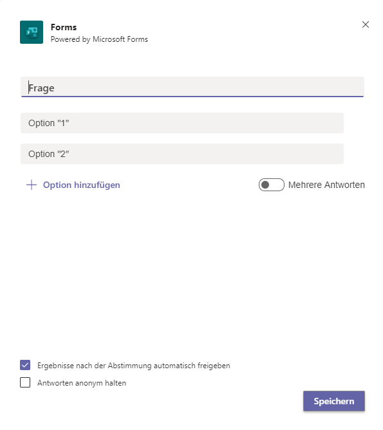This screenshot has height=430, width=383.
Task: Enable the Mehrere Antworten toggle switch
Action: click(x=271, y=185)
